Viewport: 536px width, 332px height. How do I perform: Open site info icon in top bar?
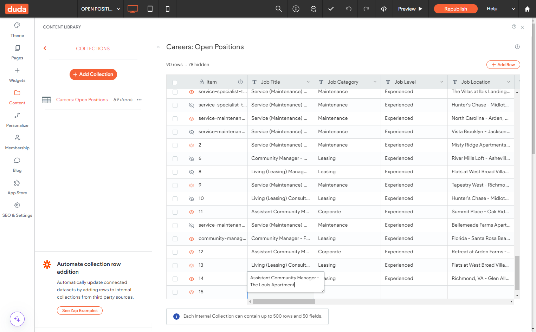pos(296,9)
